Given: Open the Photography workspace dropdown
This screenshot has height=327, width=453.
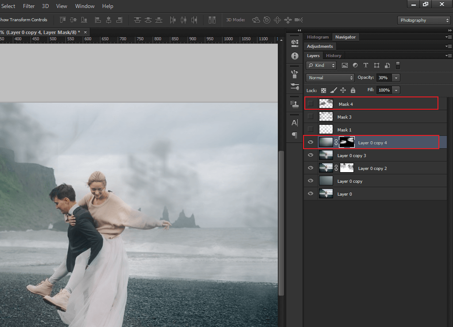Looking at the screenshot, I should tap(424, 20).
